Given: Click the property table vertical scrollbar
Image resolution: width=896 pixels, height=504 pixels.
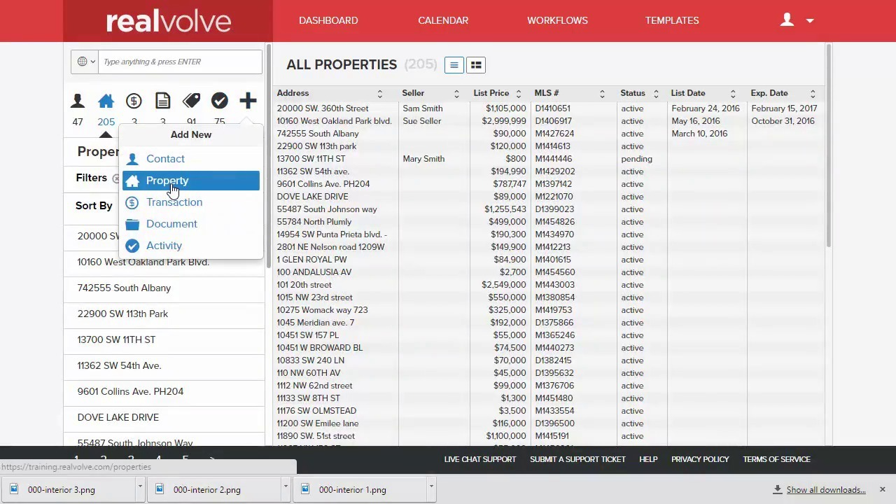Looking at the screenshot, I should coord(829,146).
